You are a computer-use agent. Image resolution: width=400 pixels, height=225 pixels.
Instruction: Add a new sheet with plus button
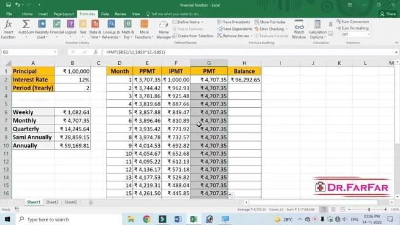91,202
